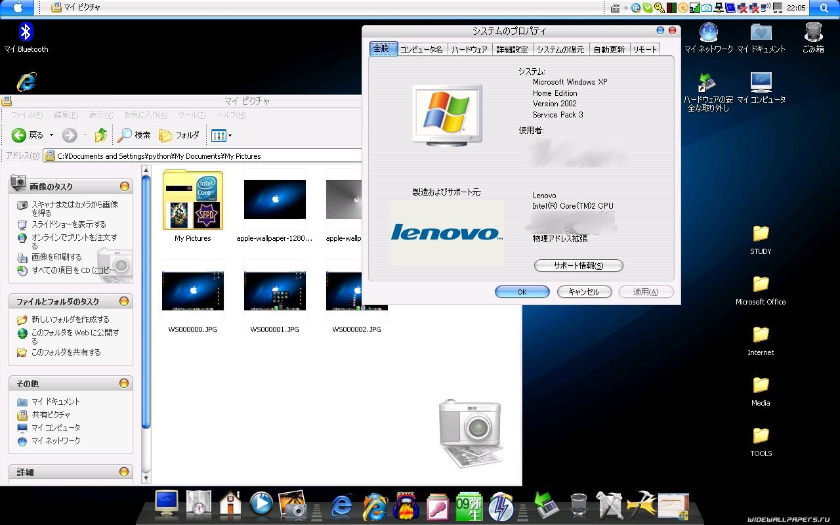This screenshot has height=525, width=840.
Task: Click 画像を印刷する link
Action: coord(56,257)
